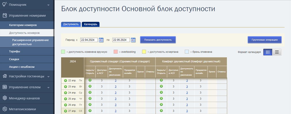Screen dimensions: 291x114
Task: Click the period start date field
Action: [89, 40]
